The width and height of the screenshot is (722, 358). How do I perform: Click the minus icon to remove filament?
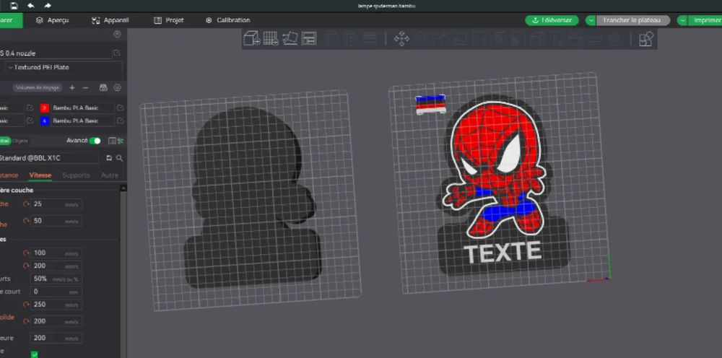(x=85, y=87)
